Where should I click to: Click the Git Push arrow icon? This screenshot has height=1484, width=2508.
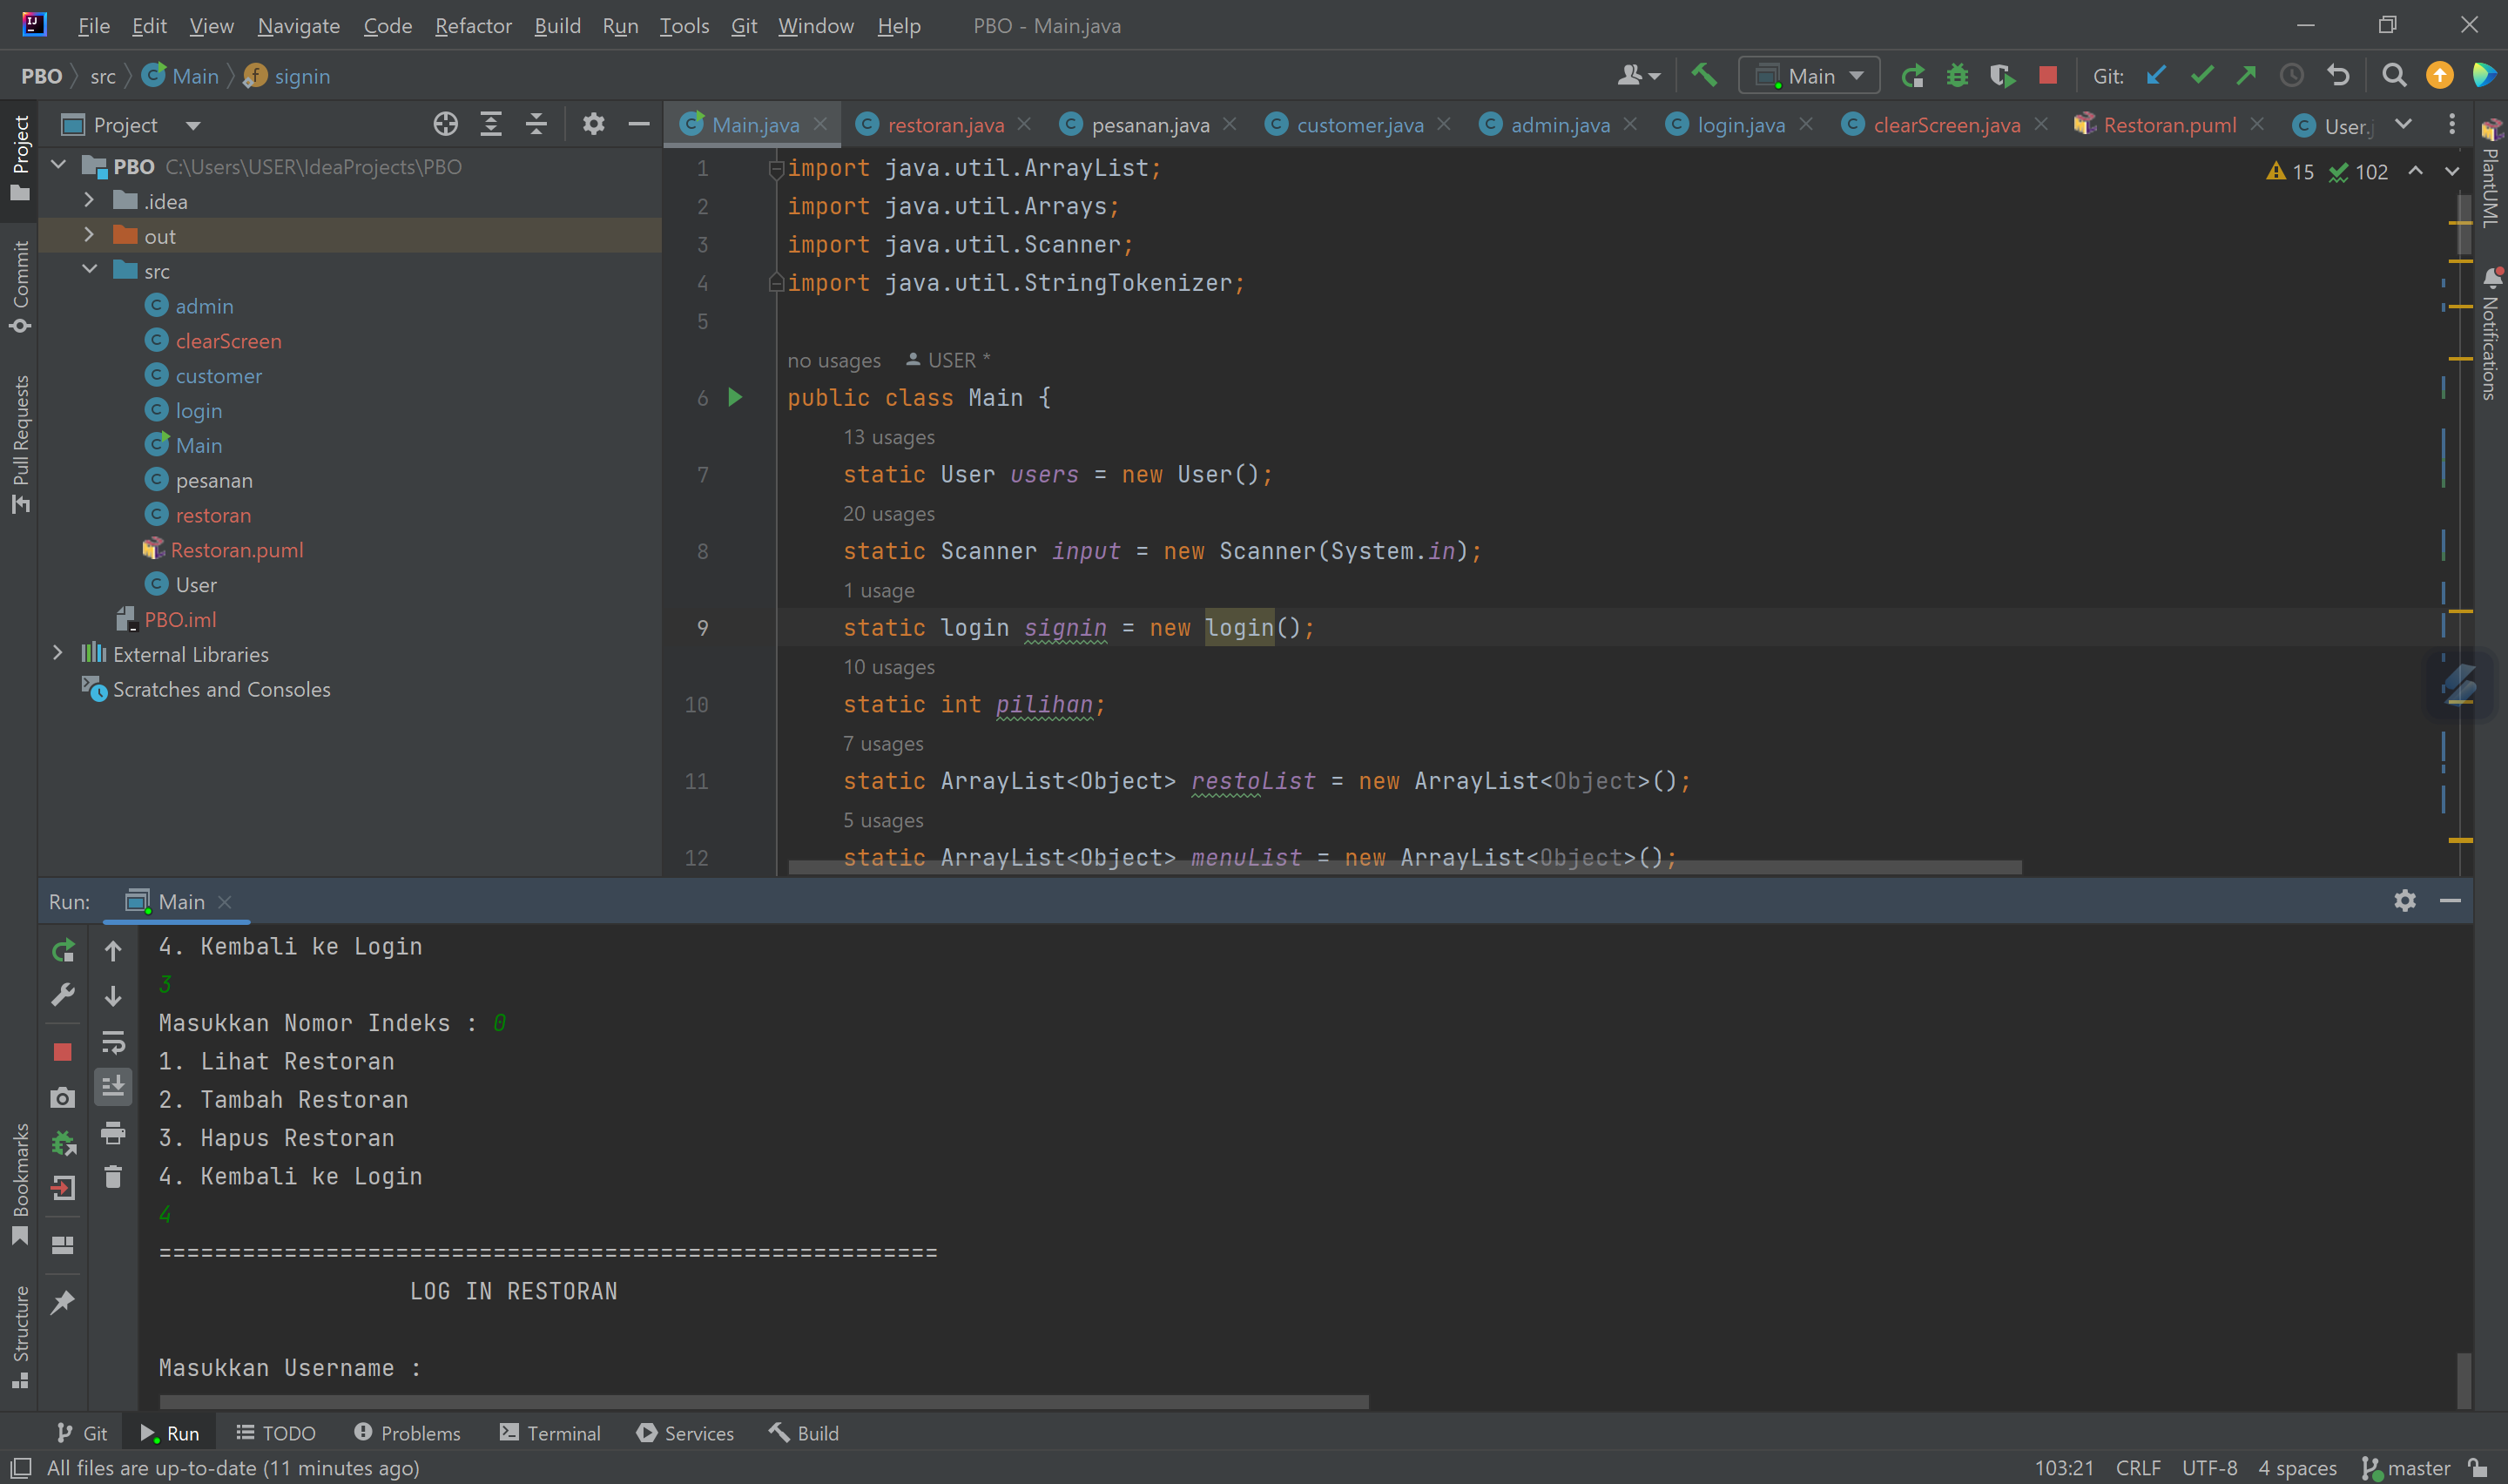pyautogui.click(x=2246, y=76)
